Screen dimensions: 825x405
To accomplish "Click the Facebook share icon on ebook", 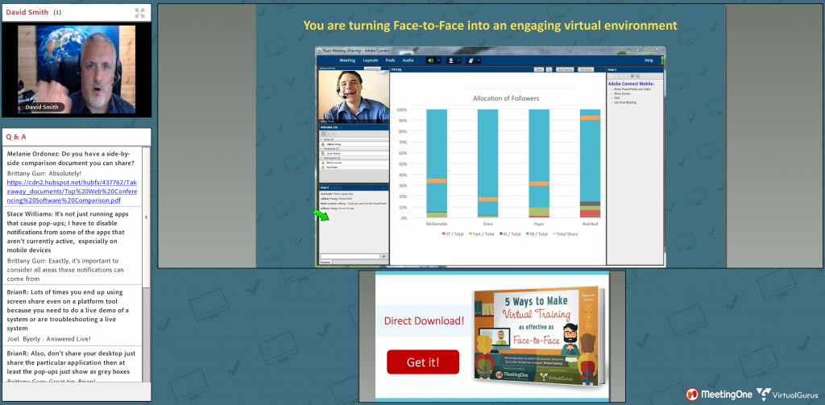I will pyautogui.click(x=589, y=307).
